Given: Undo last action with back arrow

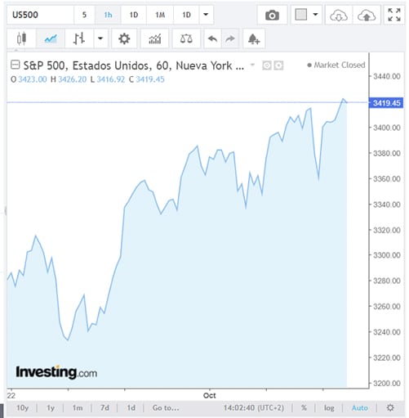Looking at the screenshot, I should [212, 38].
